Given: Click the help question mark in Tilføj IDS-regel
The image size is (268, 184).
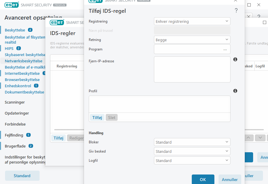Looking at the screenshot, I should [236, 11].
